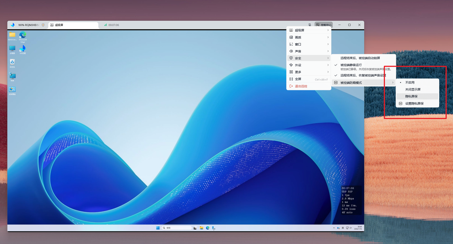Click the 00:07:06 session timer

click(x=114, y=25)
